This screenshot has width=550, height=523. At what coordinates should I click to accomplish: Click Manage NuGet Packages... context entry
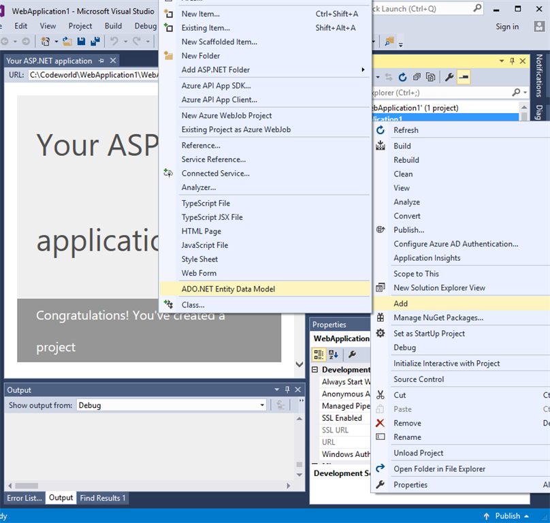pyautogui.click(x=461, y=318)
